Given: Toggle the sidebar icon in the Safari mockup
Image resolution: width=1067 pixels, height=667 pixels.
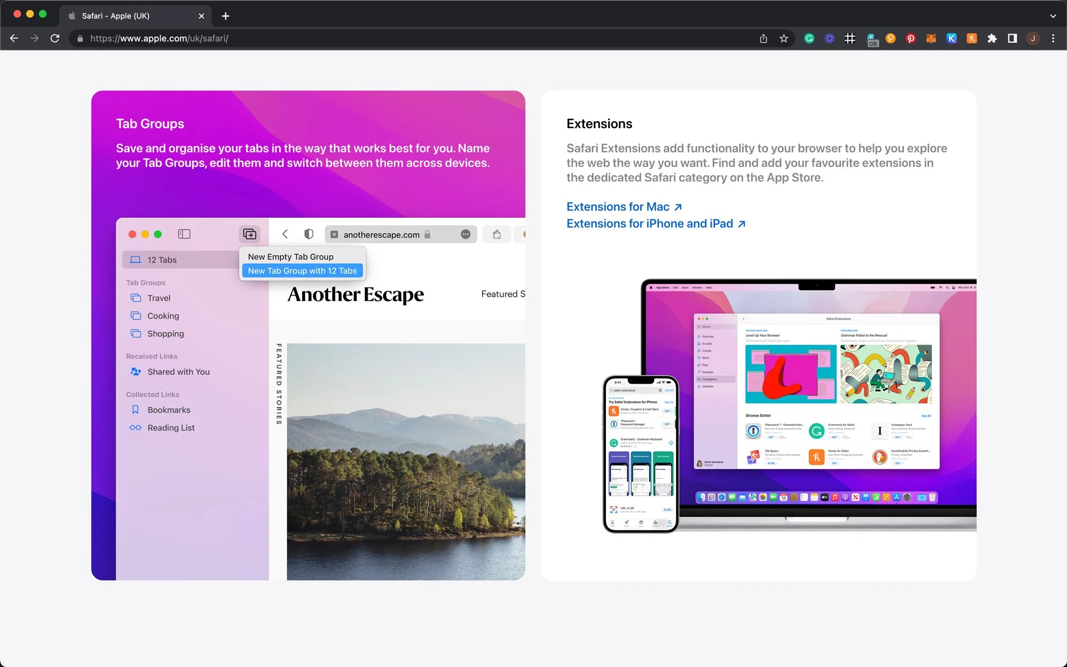Looking at the screenshot, I should [x=184, y=234].
